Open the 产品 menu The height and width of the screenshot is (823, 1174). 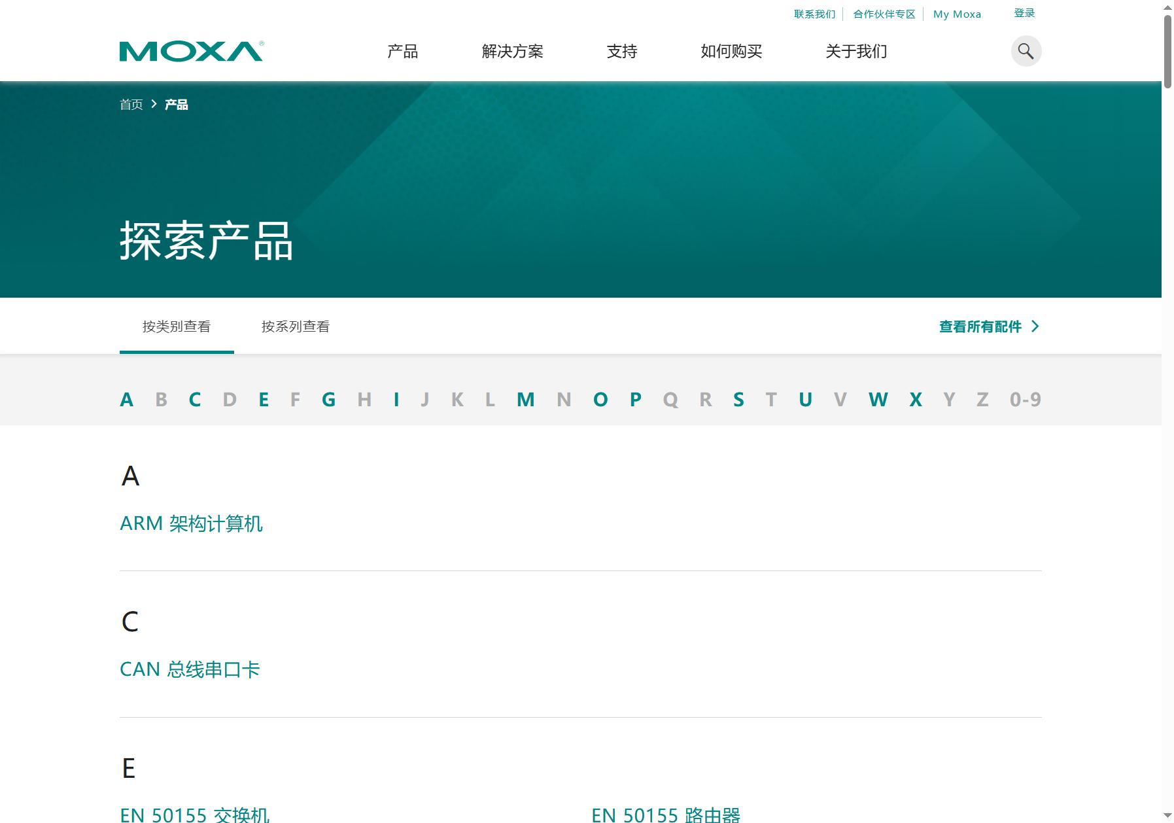pos(402,51)
